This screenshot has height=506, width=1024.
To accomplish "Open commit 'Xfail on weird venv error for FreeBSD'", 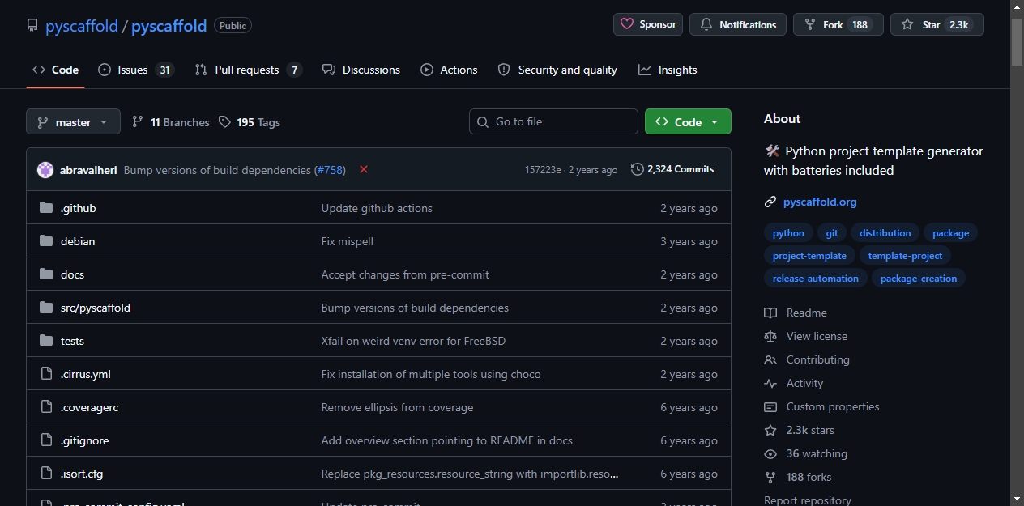I will pyautogui.click(x=413, y=341).
